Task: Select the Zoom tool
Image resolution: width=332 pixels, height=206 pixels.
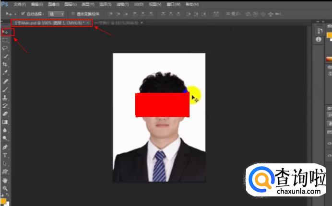Action: coord(5,188)
